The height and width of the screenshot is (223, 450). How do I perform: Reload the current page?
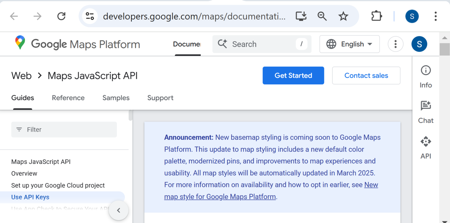tap(61, 16)
